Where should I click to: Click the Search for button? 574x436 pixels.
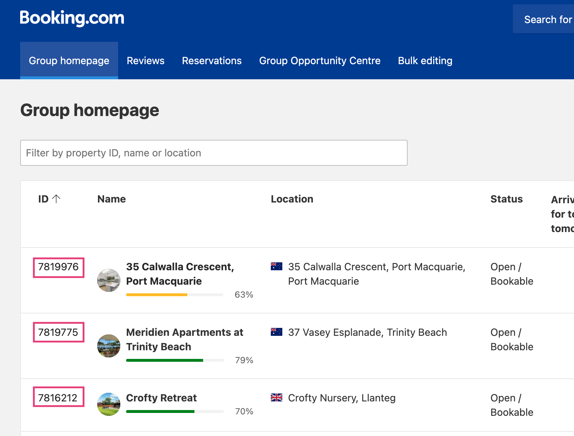pos(543,19)
